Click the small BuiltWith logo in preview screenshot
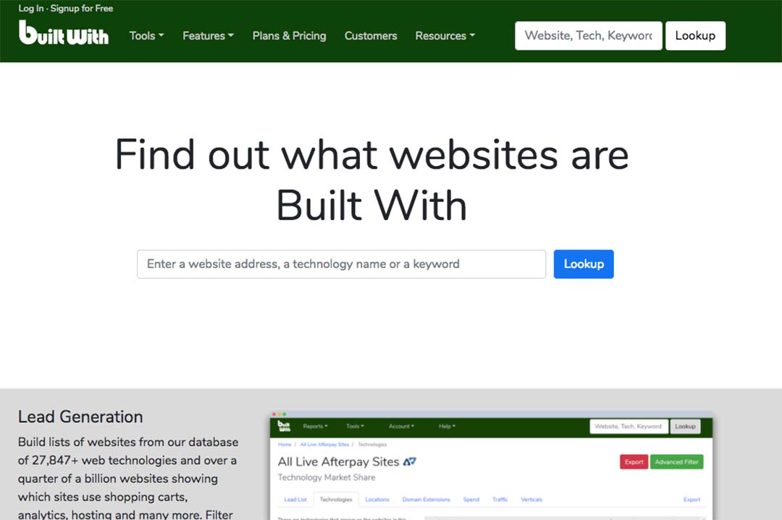This screenshot has width=782, height=520. click(x=285, y=427)
